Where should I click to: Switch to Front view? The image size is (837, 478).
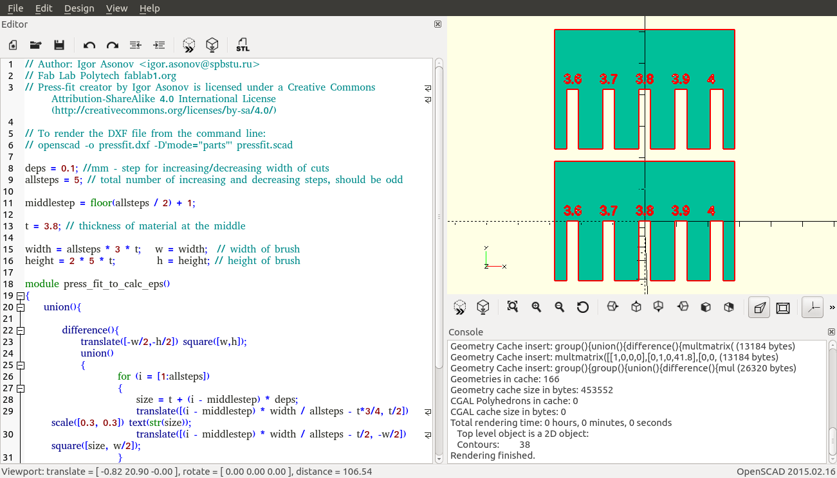(x=706, y=307)
